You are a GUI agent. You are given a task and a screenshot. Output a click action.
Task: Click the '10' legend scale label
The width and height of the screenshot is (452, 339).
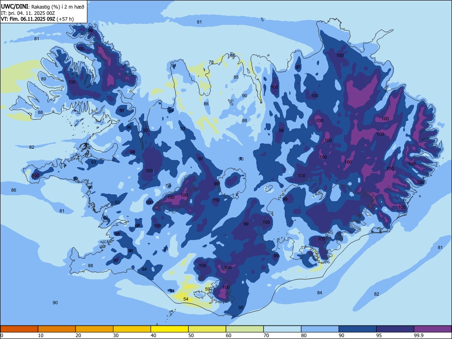tap(41, 335)
